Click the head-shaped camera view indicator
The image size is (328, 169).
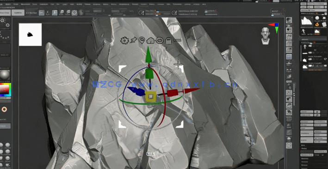coord(266,36)
